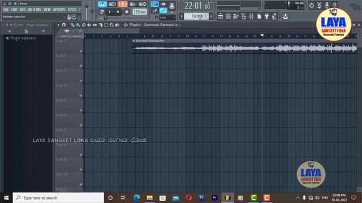Select the Delete tool
The height and width of the screenshot is (203, 362).
(x=84, y=25)
